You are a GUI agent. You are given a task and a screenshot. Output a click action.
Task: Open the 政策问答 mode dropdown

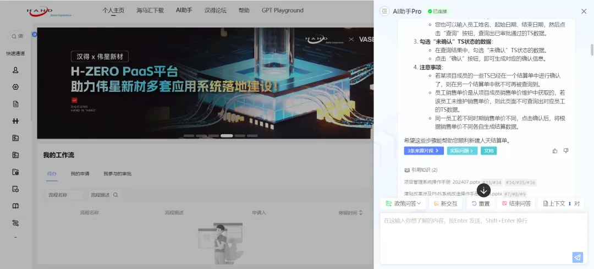click(403, 204)
